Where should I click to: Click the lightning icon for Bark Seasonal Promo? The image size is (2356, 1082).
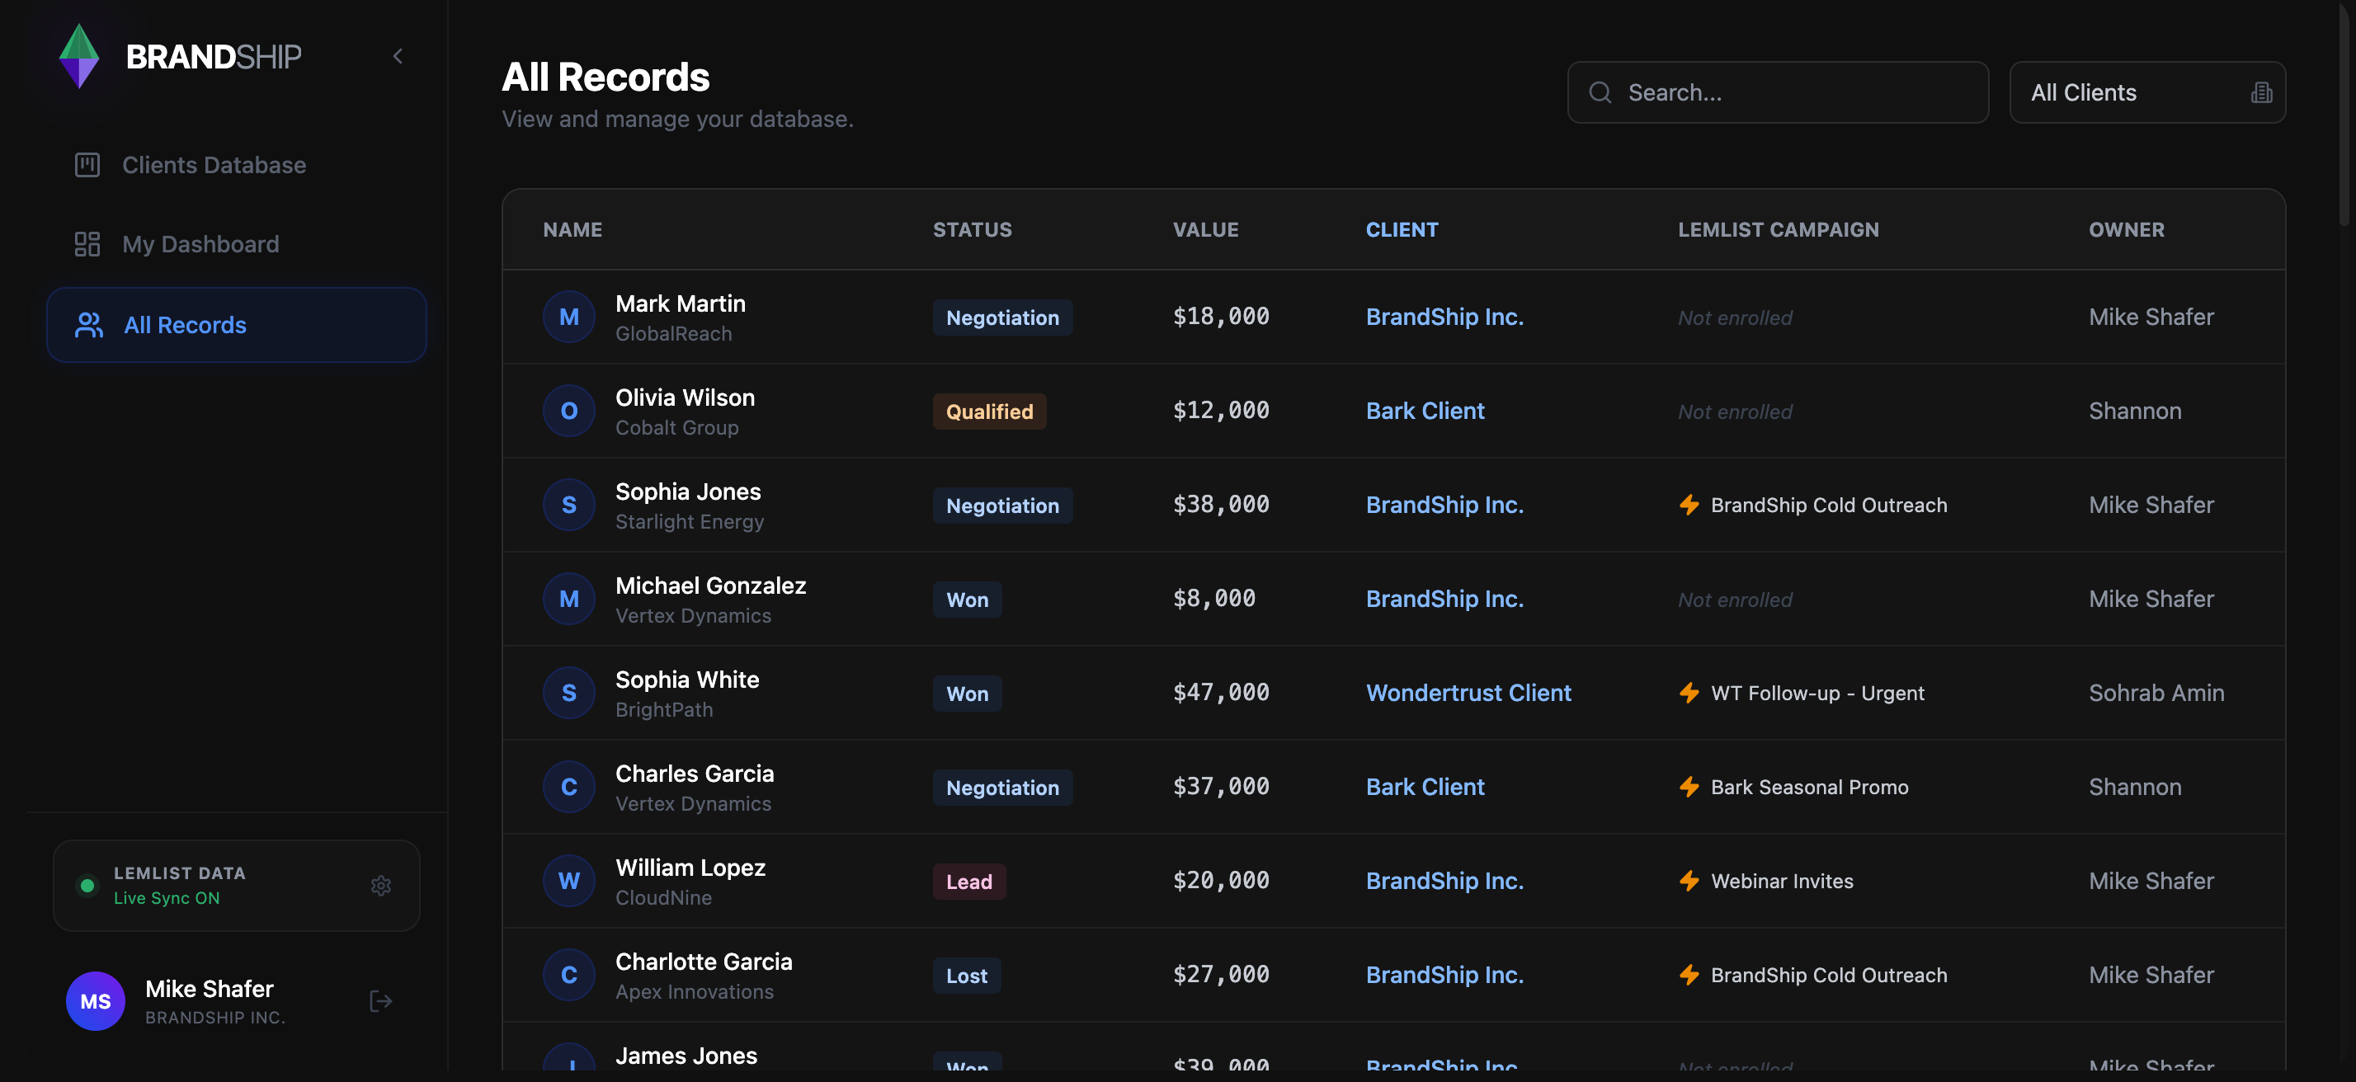(x=1689, y=788)
